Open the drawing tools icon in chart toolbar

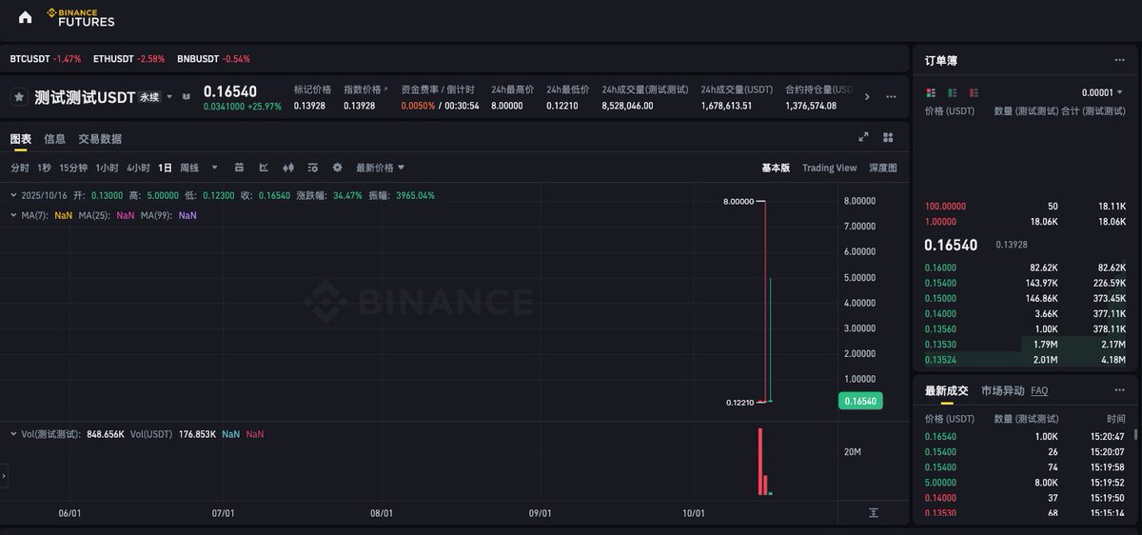[x=239, y=168]
